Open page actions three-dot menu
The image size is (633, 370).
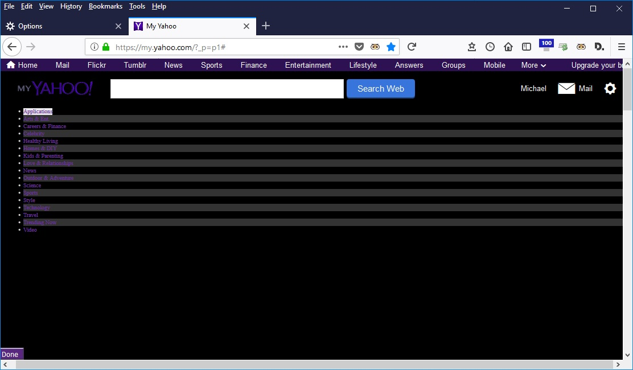tap(343, 47)
